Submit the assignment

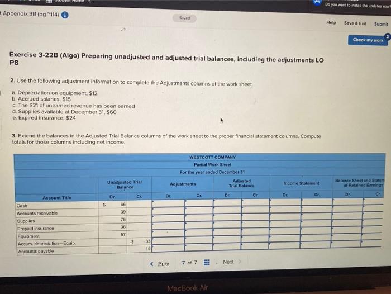(x=381, y=24)
